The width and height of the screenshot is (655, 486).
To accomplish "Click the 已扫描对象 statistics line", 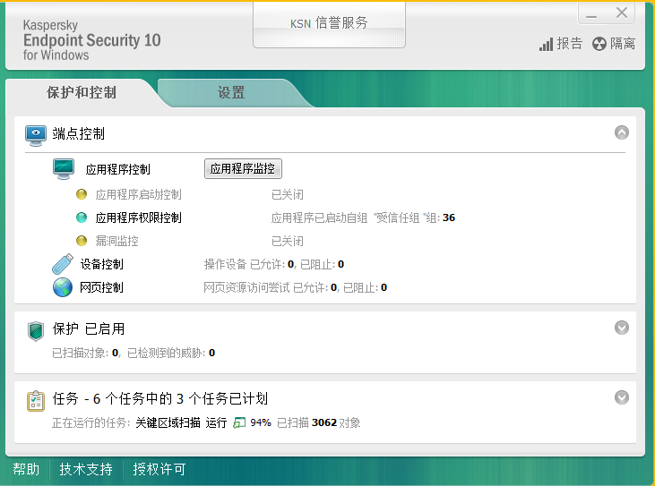I will [x=134, y=353].
